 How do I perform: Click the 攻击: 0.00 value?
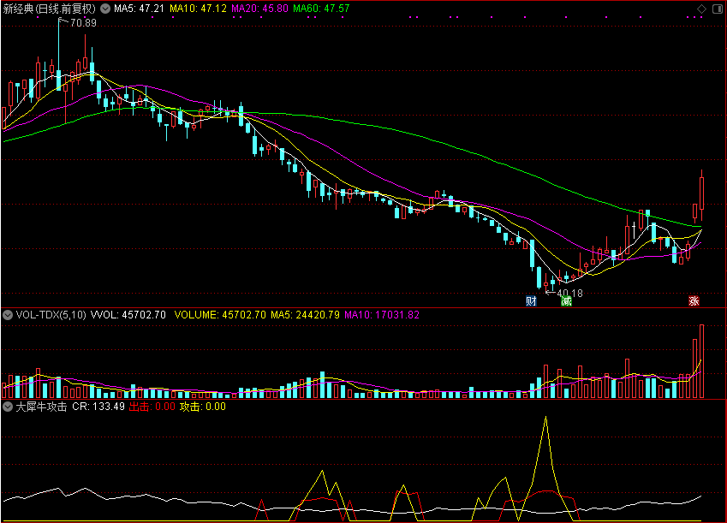[203, 407]
